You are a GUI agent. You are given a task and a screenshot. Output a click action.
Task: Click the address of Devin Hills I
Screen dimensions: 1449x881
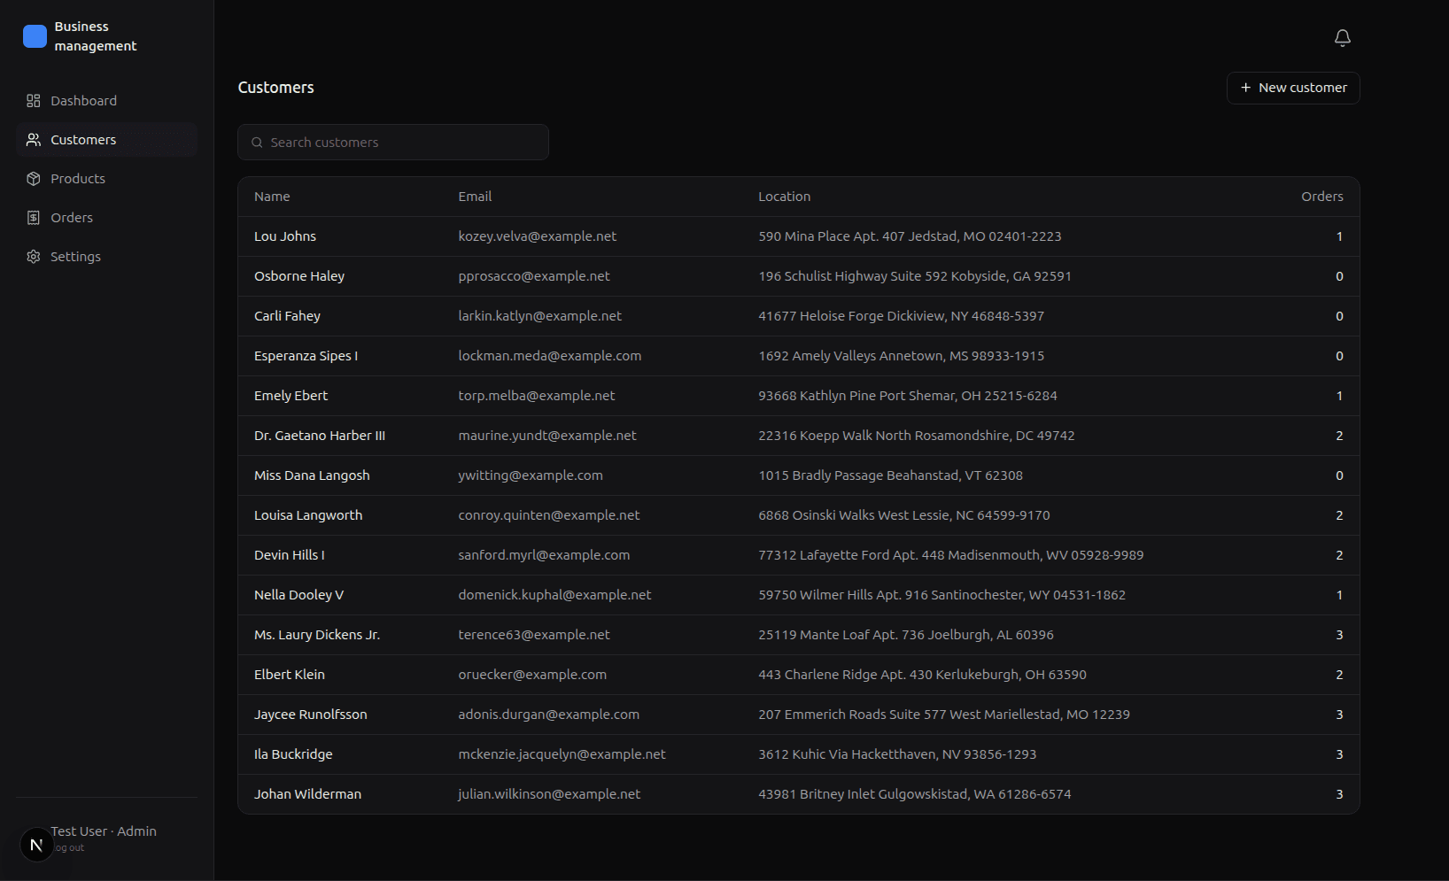point(950,555)
